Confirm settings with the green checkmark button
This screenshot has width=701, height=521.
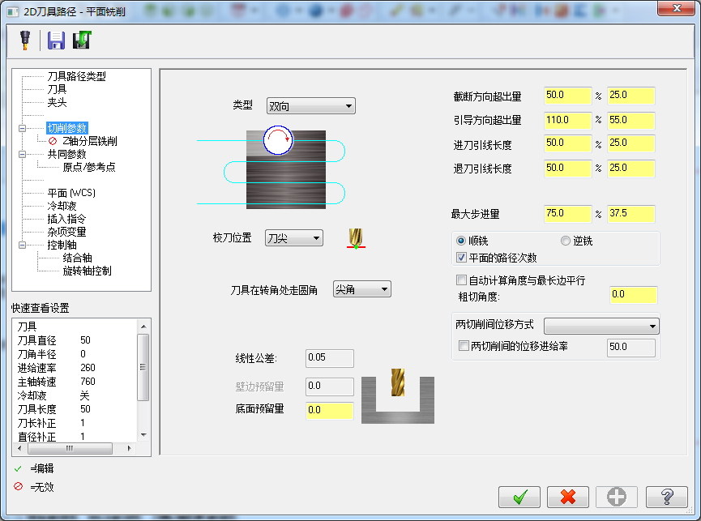519,497
